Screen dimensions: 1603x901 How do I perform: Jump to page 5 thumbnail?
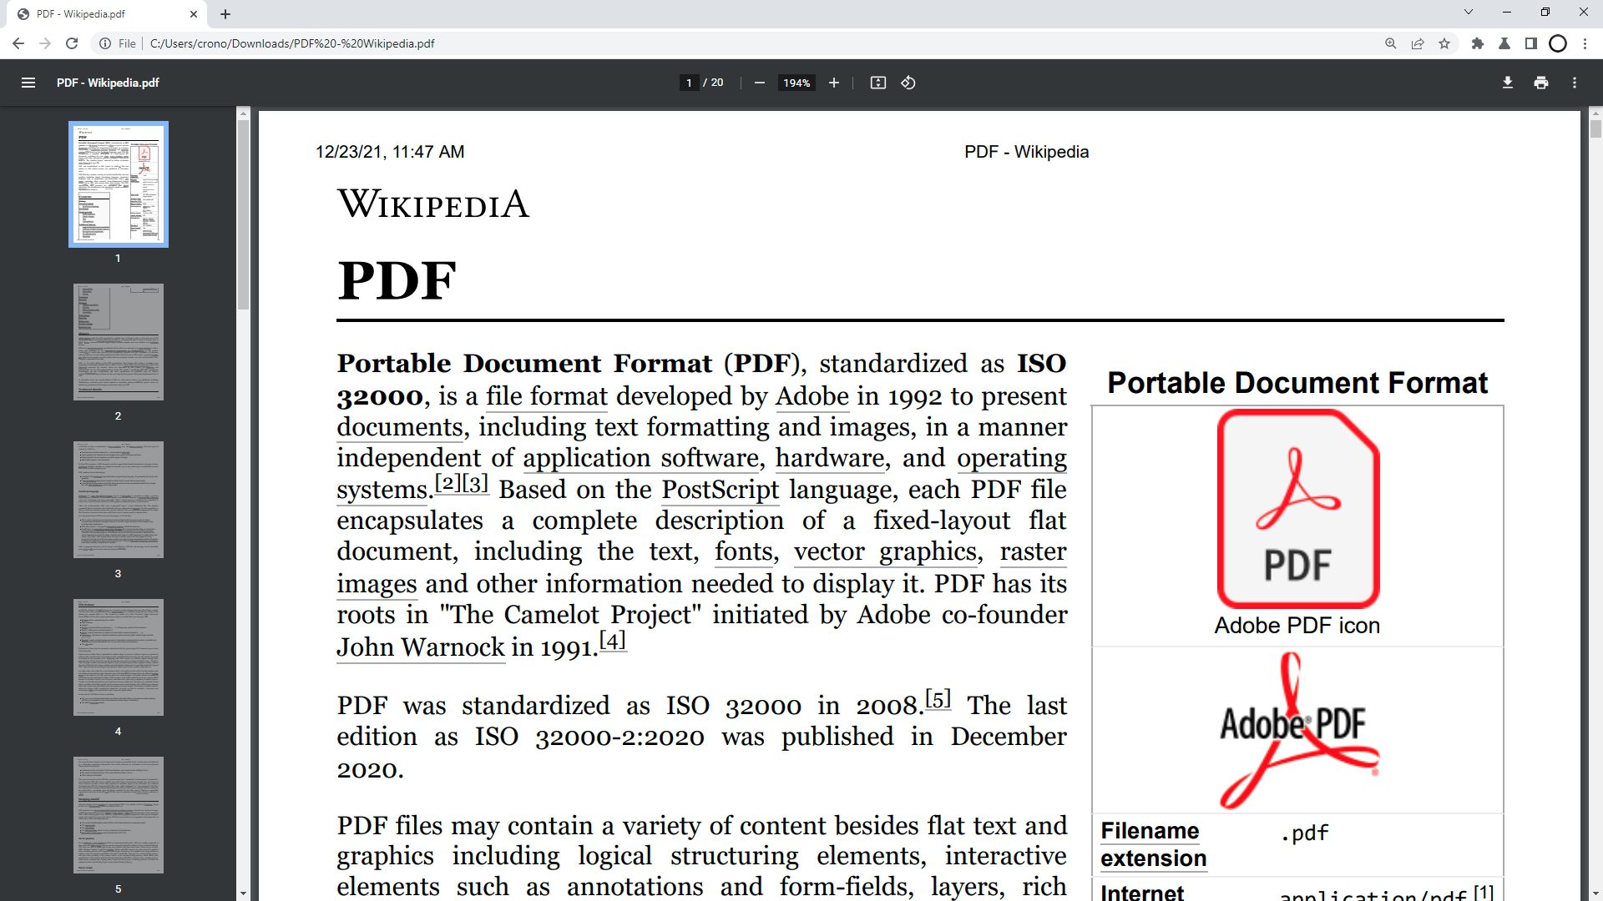coord(118,815)
